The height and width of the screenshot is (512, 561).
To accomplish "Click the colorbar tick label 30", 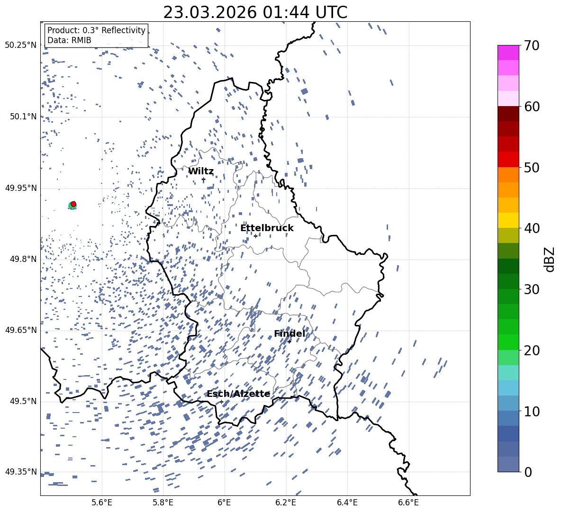I will [x=532, y=289].
